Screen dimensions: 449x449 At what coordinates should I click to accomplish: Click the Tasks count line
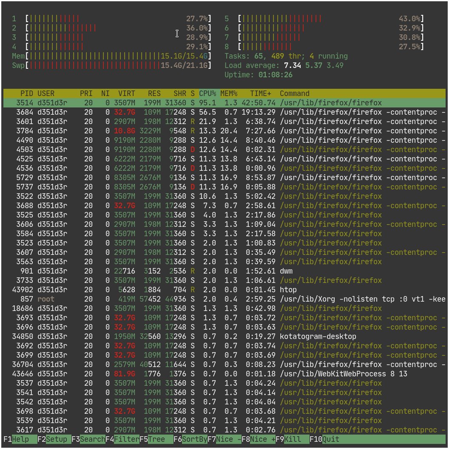click(286, 56)
